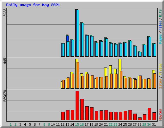Click day label 20 on the x-axis
Screen dimensions: 164x128
101,124
